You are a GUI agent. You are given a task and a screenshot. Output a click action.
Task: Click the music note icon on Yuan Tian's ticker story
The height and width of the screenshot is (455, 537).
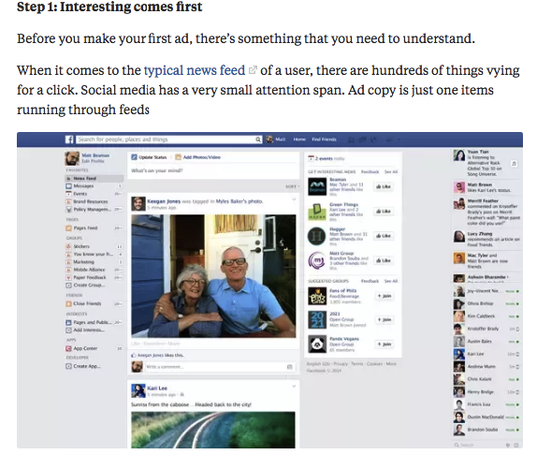[x=514, y=164]
